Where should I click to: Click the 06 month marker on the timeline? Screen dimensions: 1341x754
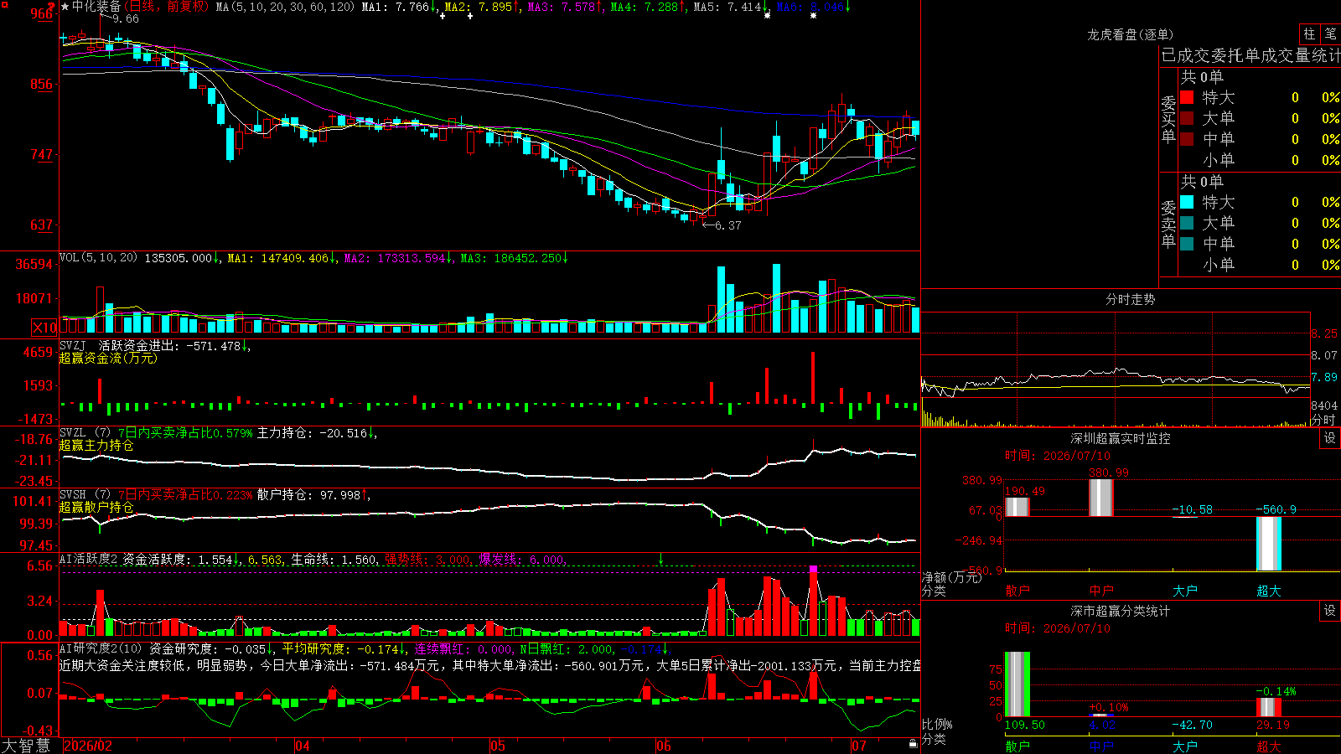[664, 746]
